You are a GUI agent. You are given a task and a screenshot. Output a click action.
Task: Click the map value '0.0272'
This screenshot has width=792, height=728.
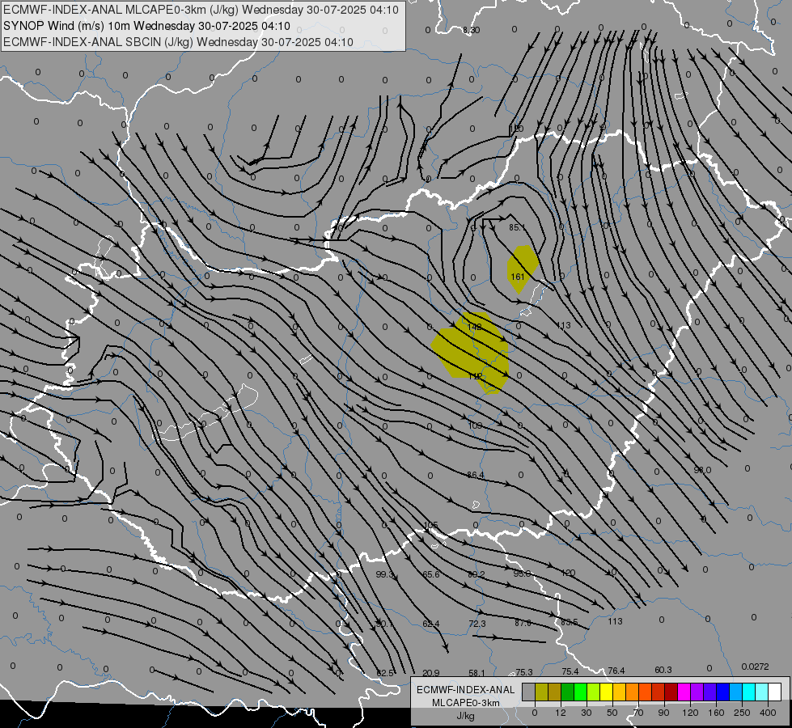click(x=755, y=667)
